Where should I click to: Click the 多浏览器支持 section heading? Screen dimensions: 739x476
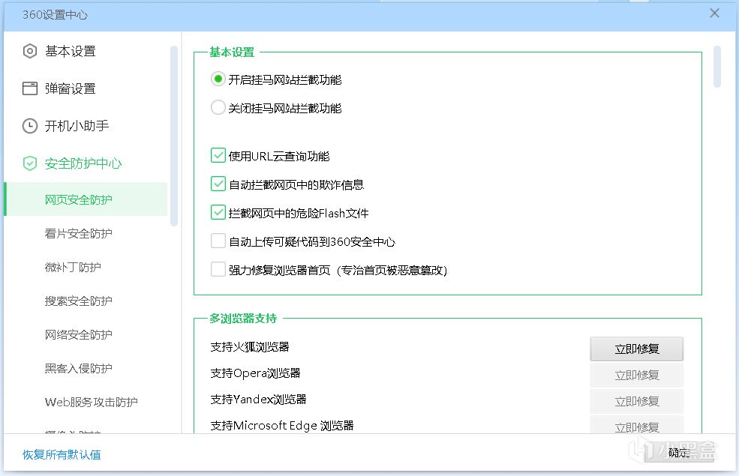243,319
